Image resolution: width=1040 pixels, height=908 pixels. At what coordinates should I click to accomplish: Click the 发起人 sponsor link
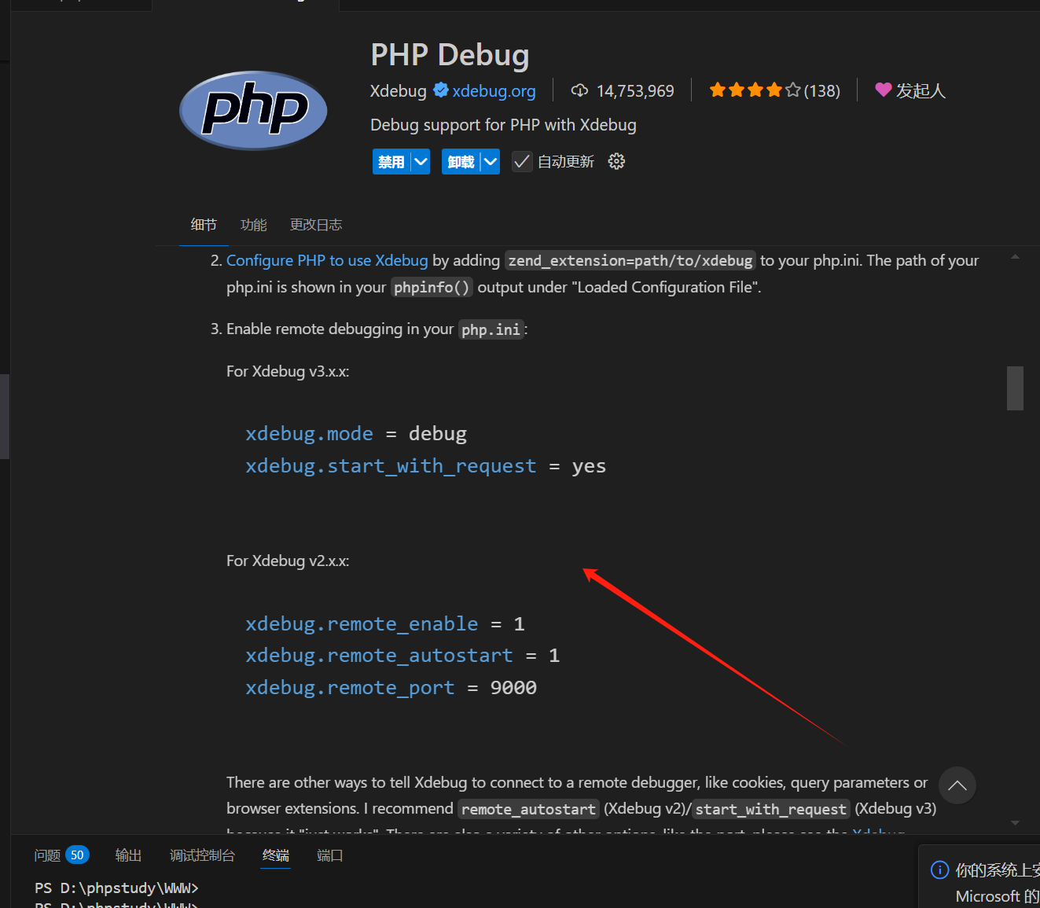click(921, 91)
